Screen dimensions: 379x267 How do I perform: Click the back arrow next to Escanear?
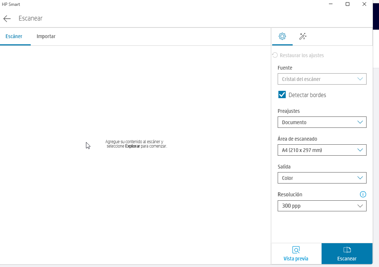coord(7,19)
